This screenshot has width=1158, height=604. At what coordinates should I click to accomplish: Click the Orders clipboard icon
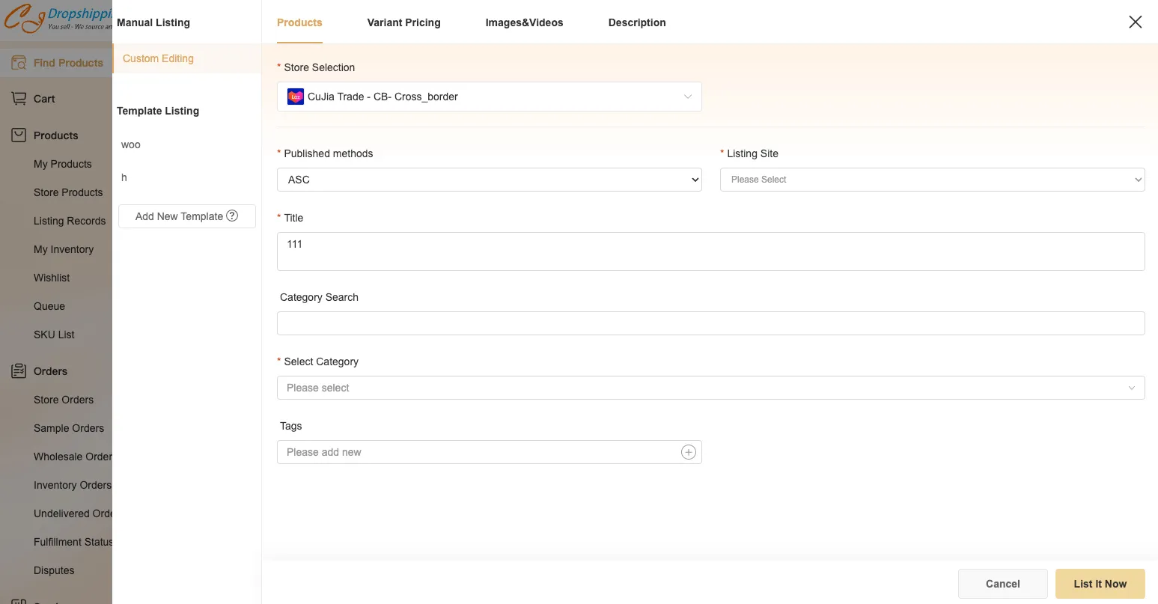tap(19, 371)
